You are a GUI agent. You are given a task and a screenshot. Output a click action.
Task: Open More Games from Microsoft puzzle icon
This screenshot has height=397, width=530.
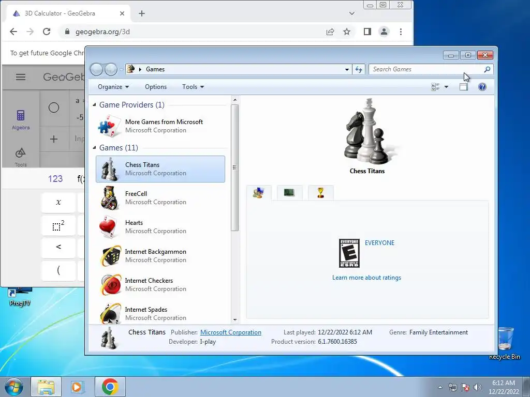109,126
